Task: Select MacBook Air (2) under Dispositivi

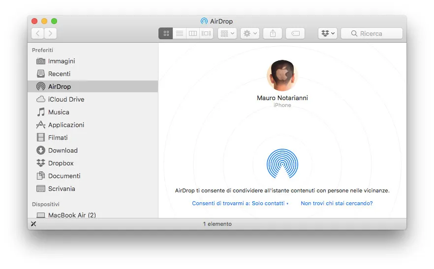Action: tap(93, 215)
